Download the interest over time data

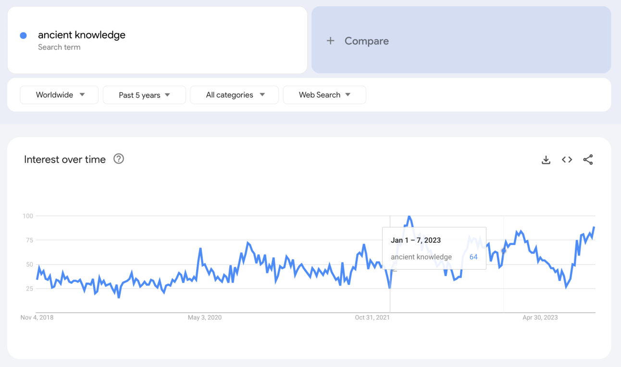[x=546, y=160]
